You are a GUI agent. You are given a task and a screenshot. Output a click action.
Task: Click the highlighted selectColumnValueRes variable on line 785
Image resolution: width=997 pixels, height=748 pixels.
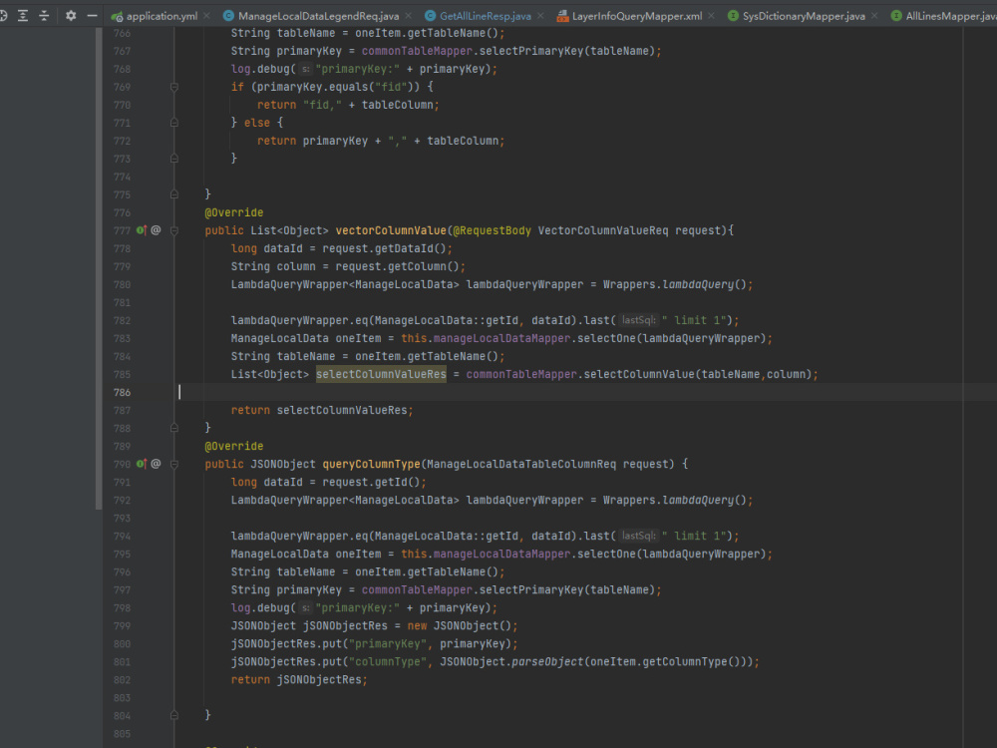(x=381, y=374)
